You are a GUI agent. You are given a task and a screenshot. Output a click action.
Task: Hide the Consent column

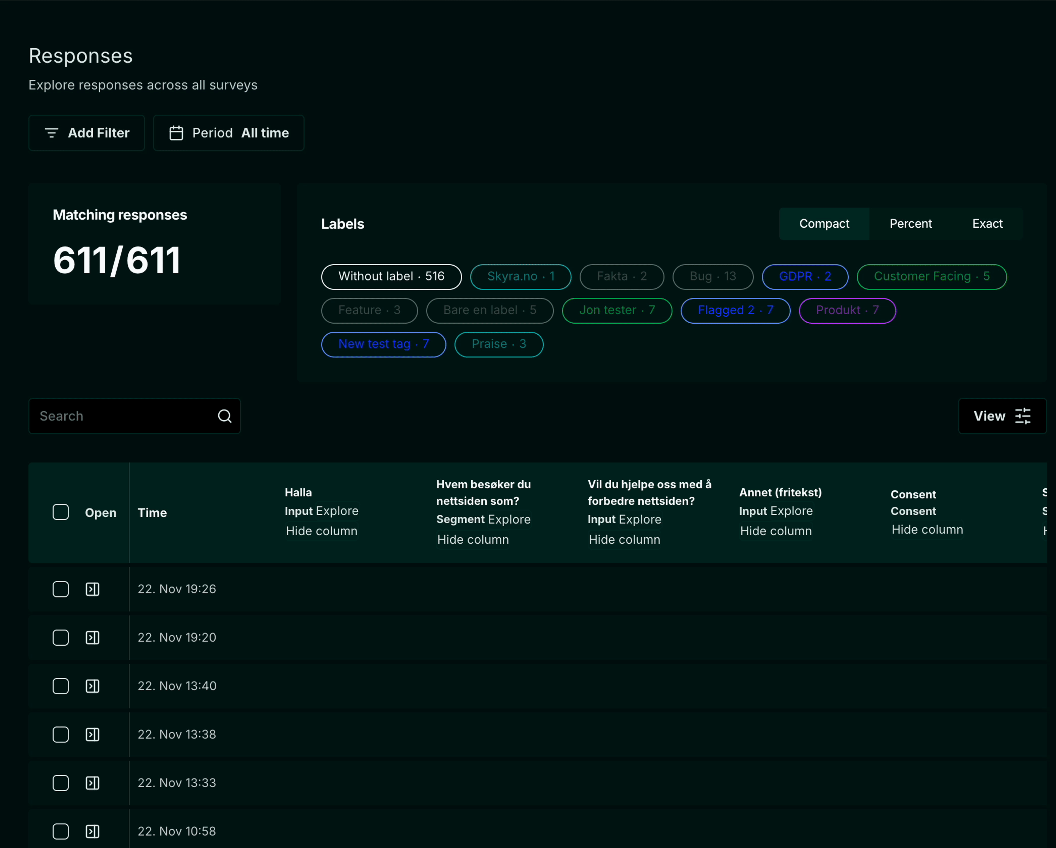click(927, 529)
